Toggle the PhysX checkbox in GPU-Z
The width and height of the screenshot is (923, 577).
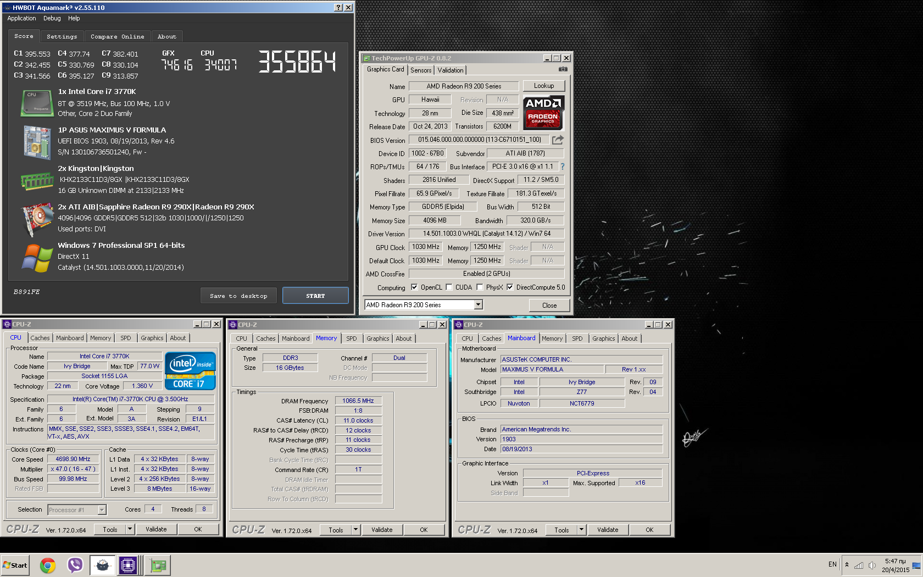[480, 287]
